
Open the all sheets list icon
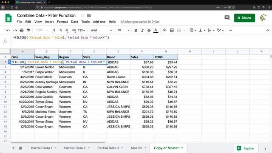click(20, 148)
